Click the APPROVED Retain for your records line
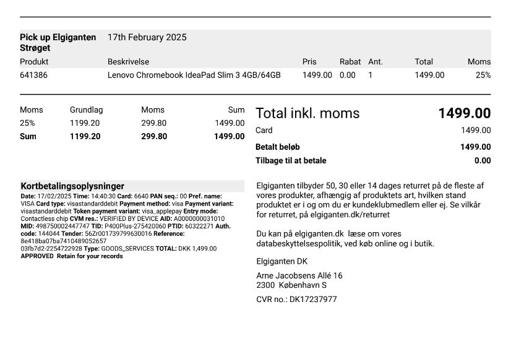511x354 pixels. click(72, 256)
